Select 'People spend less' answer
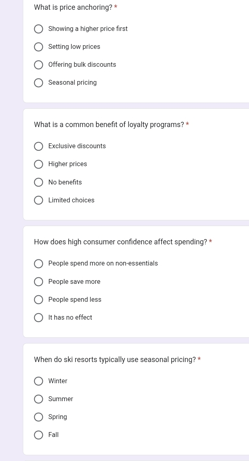Viewport: 249px width, 461px height. point(39,300)
